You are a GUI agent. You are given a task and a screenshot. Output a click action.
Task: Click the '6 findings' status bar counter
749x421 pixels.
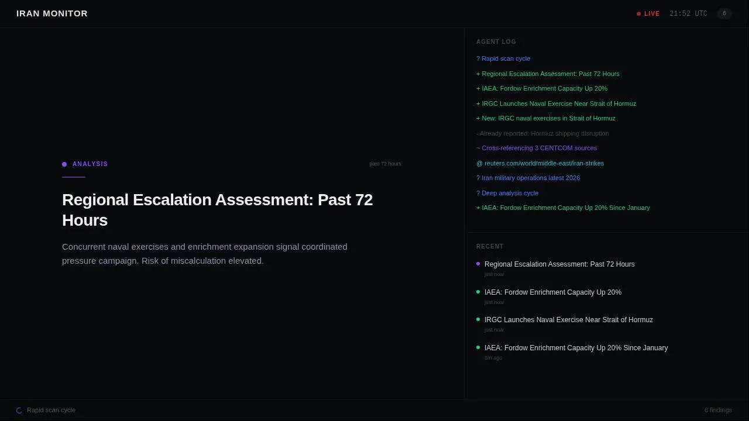(x=718, y=410)
